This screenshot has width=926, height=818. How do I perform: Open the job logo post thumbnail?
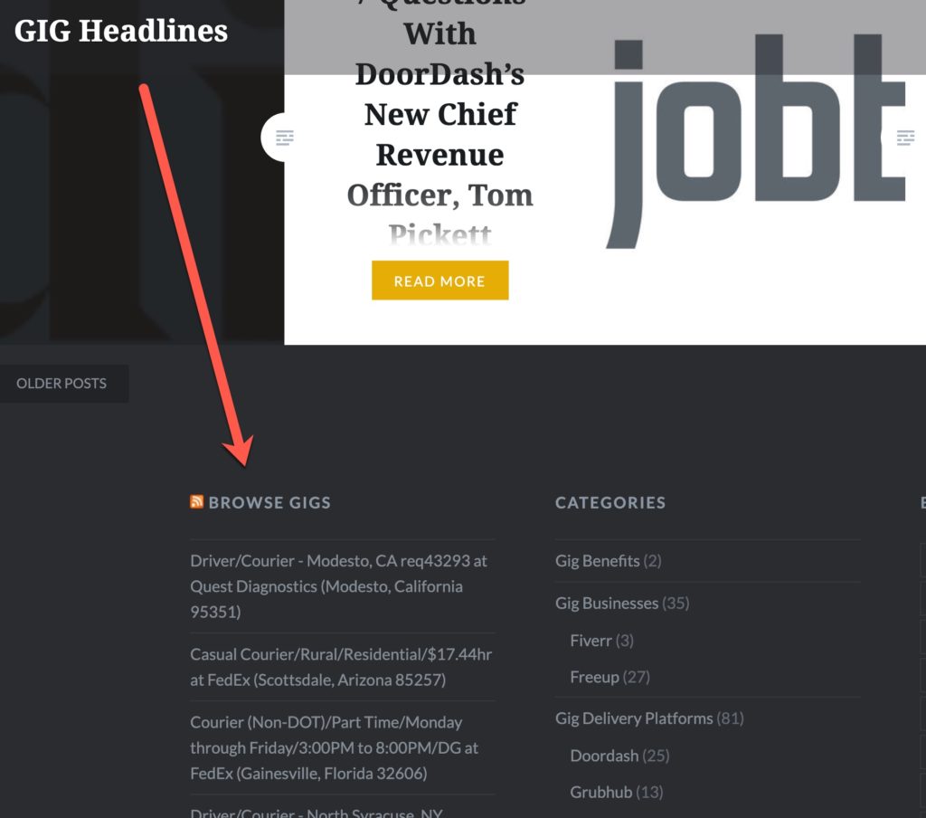[758, 142]
